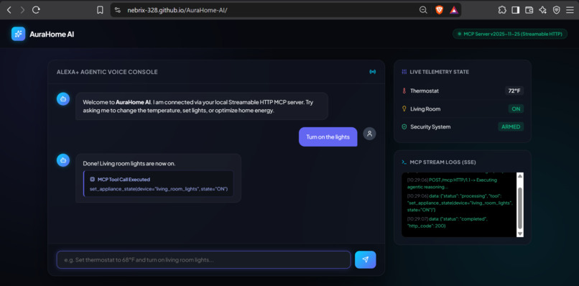
Task: Bookmark this page with the bookmark icon
Action: click(x=100, y=10)
